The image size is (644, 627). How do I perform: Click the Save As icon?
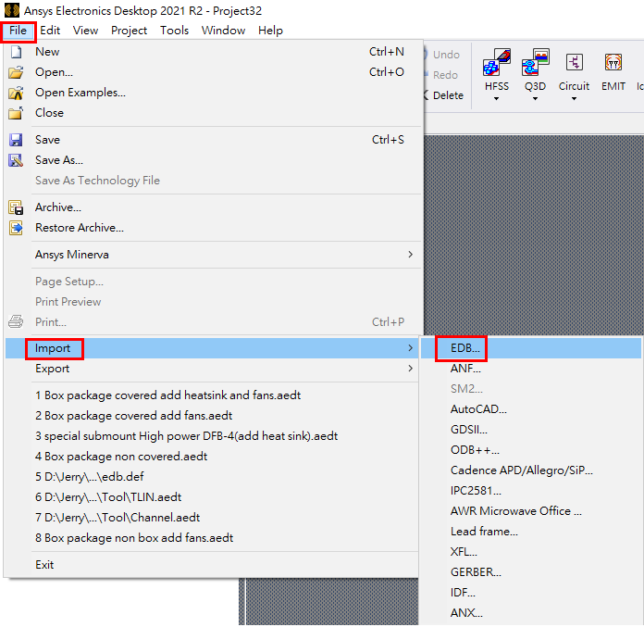(16, 160)
